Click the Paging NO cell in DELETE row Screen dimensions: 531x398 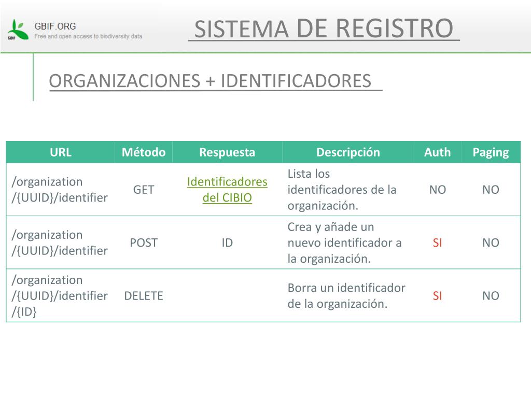[x=491, y=296]
